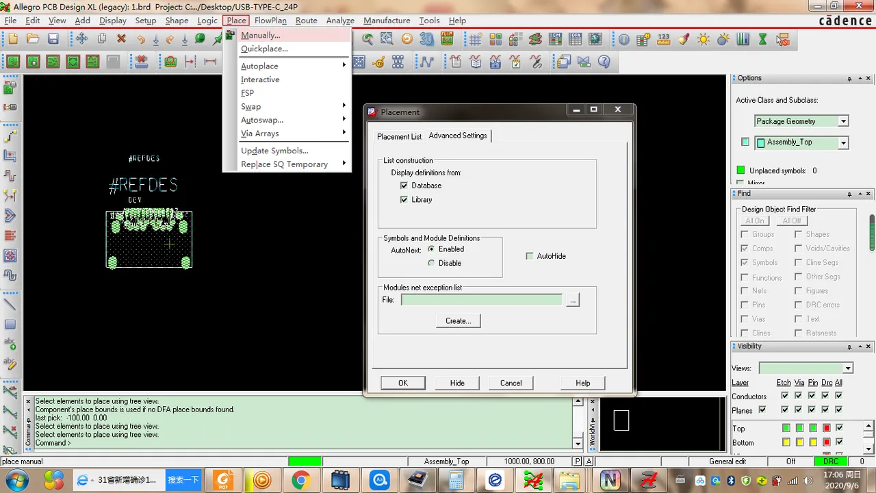Open the 3D viewer icon
This screenshot has width=876, height=493.
click(x=426, y=39)
